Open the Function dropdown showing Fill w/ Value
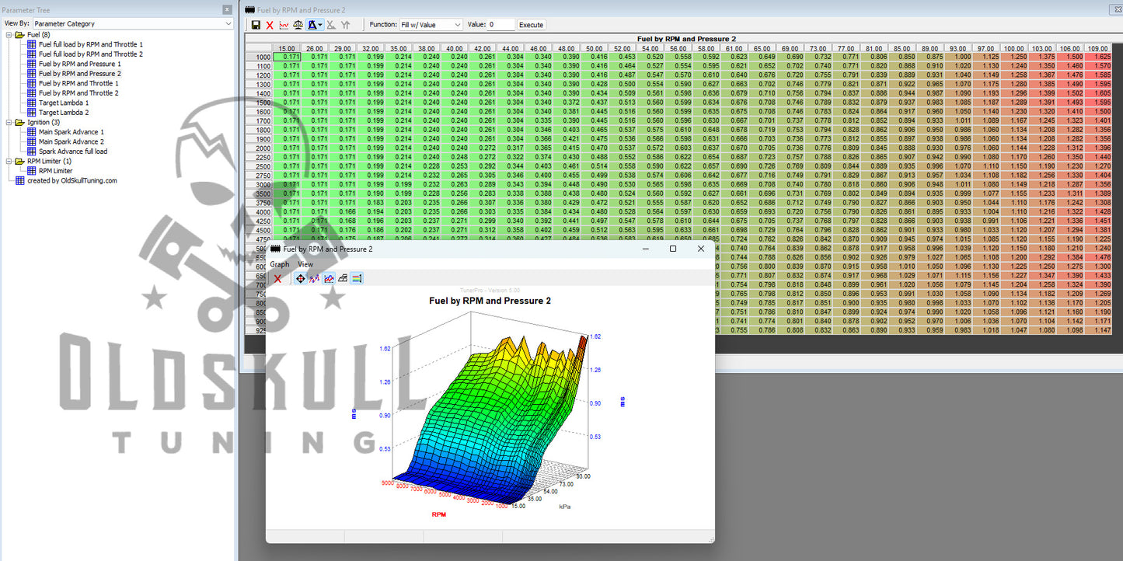 point(431,25)
